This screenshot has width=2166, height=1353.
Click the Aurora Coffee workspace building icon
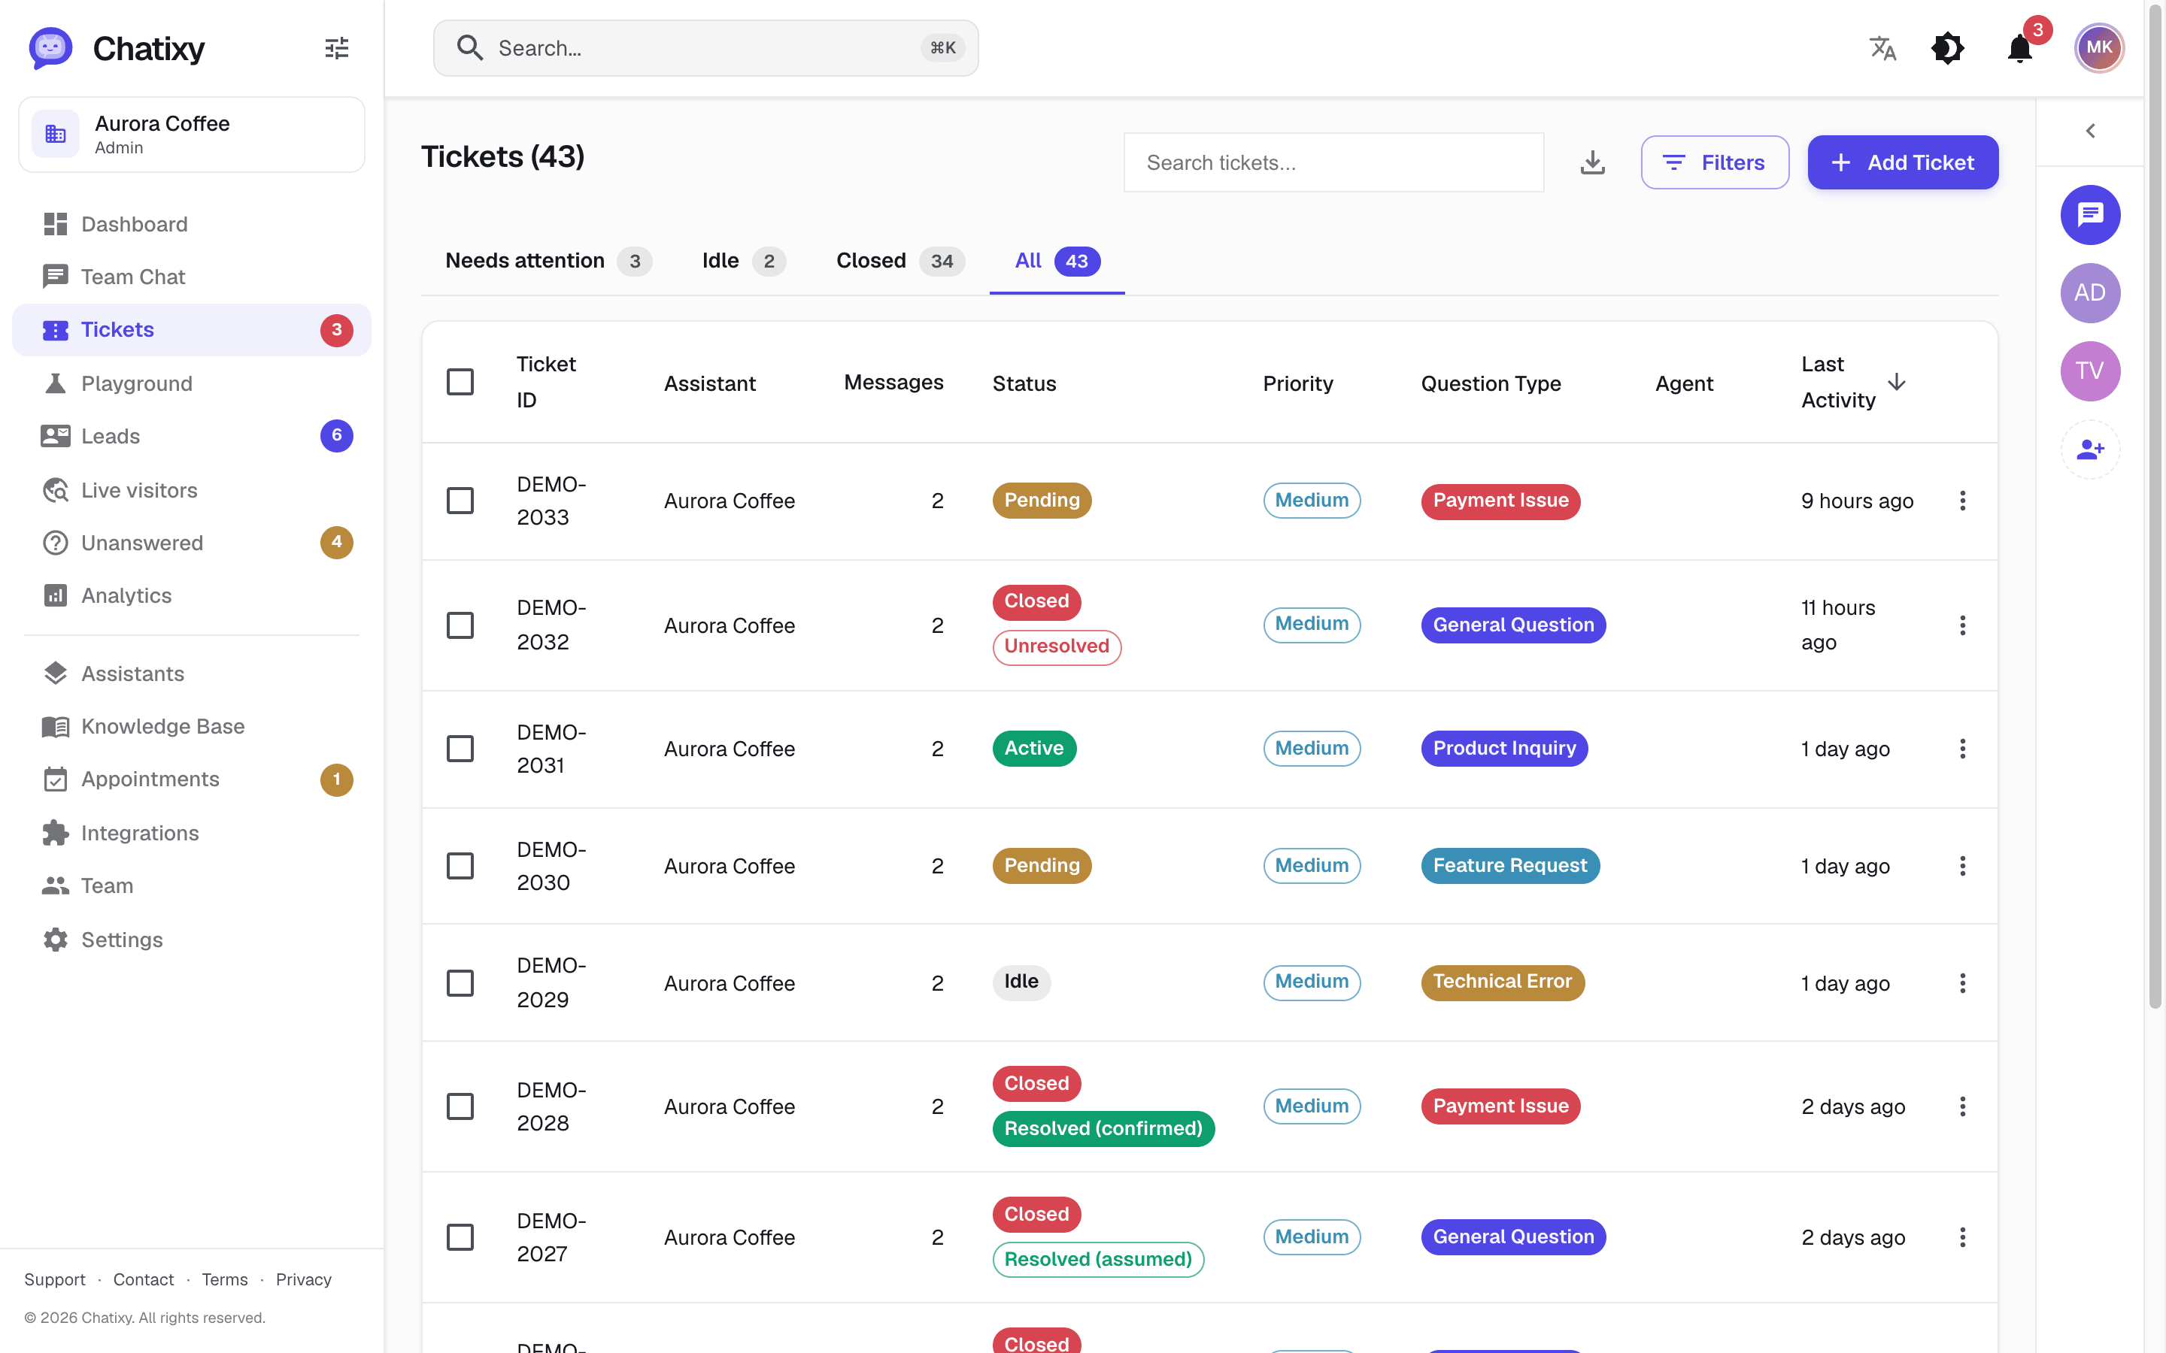pos(56,135)
